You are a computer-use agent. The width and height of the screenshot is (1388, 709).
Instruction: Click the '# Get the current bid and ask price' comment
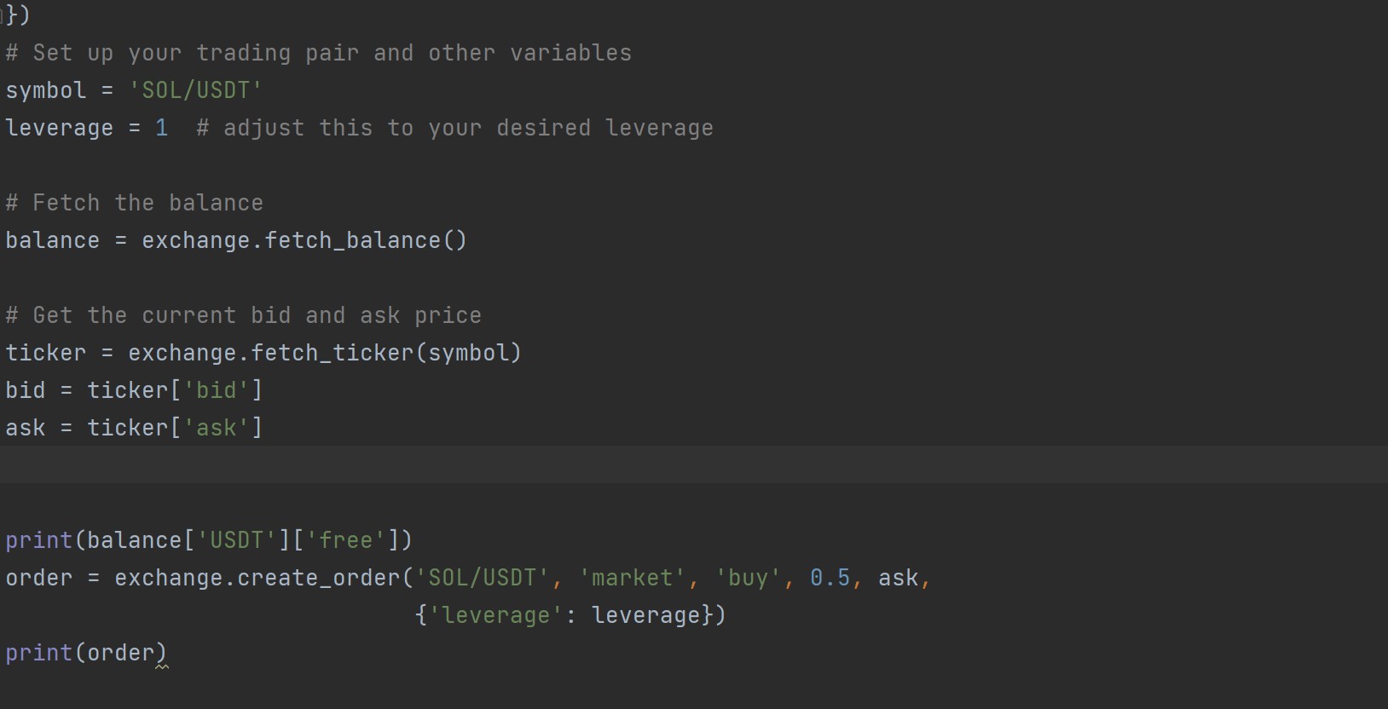click(x=244, y=315)
